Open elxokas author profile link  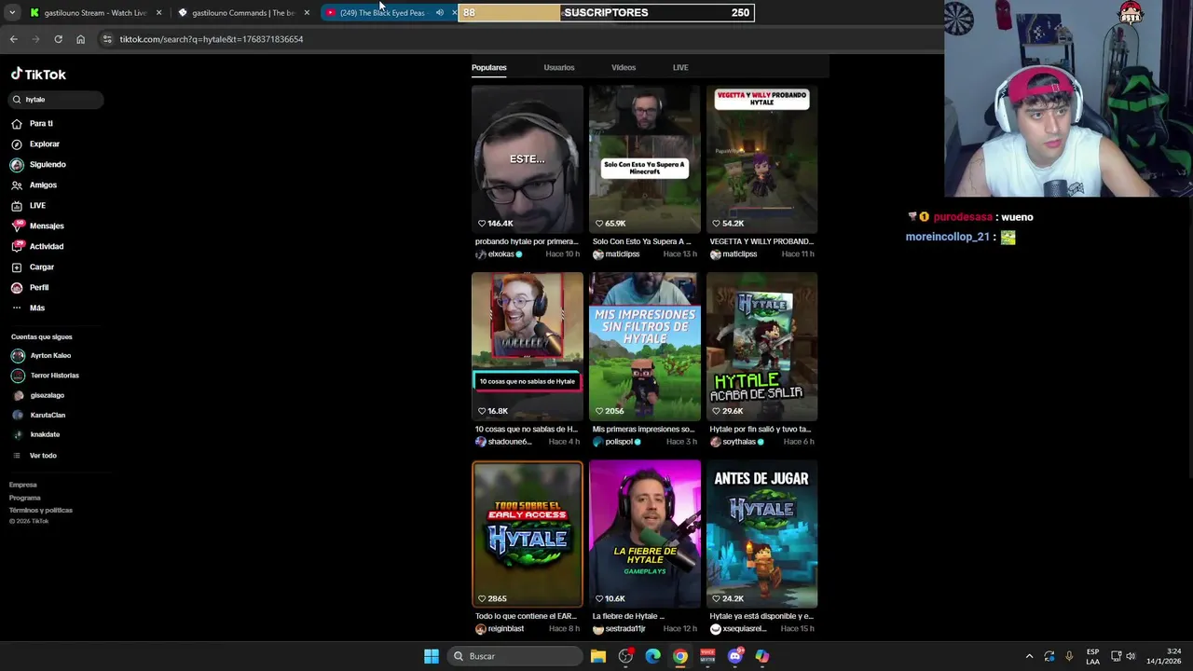coord(499,254)
